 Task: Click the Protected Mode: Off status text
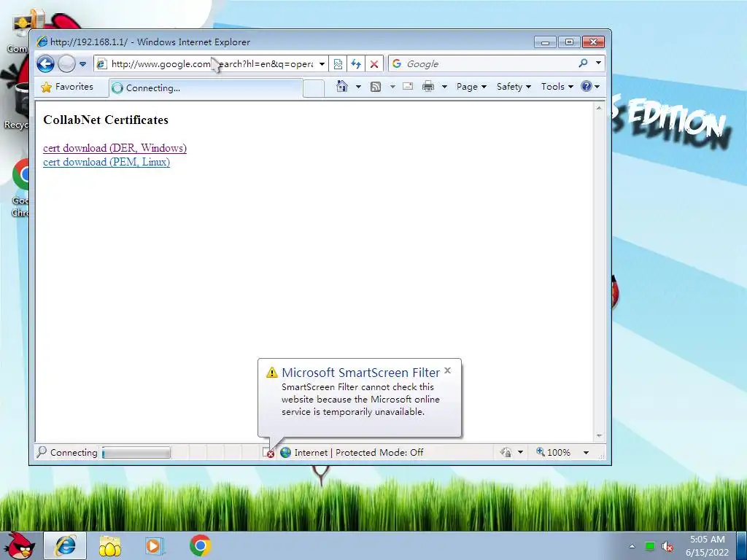click(379, 452)
